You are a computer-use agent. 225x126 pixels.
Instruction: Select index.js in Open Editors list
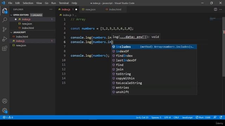point(33,19)
